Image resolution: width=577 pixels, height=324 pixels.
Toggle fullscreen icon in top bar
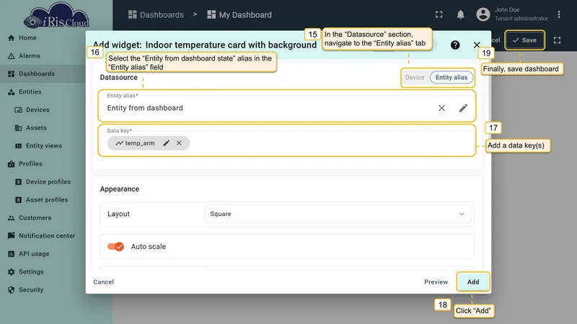tap(439, 14)
